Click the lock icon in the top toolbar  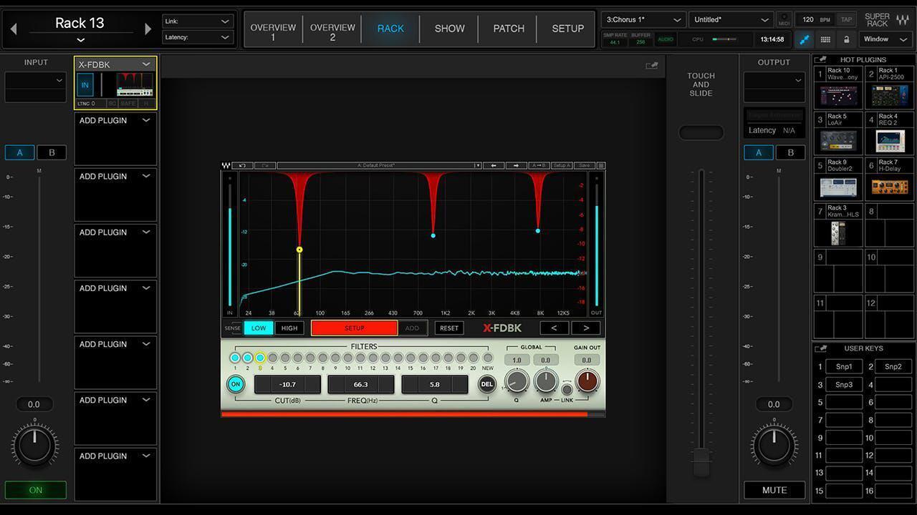click(x=846, y=39)
